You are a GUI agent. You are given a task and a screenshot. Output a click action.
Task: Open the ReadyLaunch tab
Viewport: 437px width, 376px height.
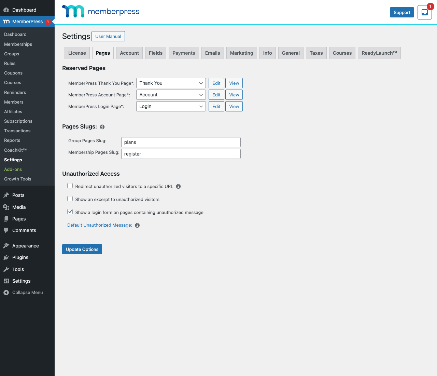(379, 53)
